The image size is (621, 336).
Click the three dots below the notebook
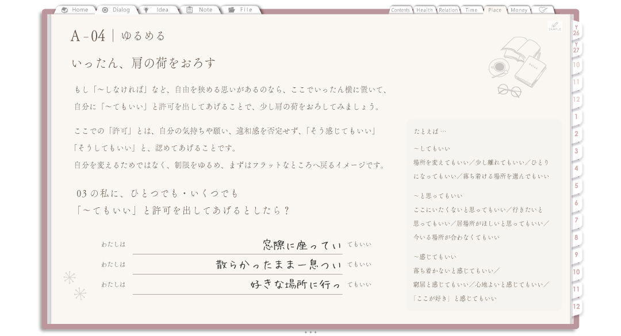point(310,333)
